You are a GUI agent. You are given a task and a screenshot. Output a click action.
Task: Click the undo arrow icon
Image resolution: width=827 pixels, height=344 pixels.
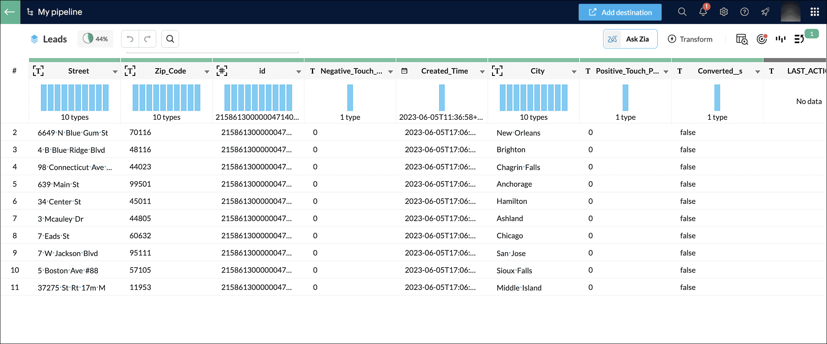click(x=130, y=39)
